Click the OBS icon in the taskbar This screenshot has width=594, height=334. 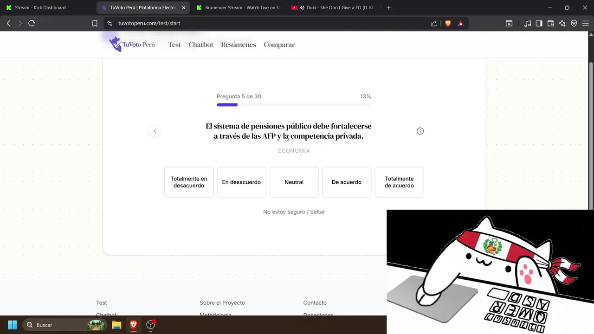click(x=150, y=325)
